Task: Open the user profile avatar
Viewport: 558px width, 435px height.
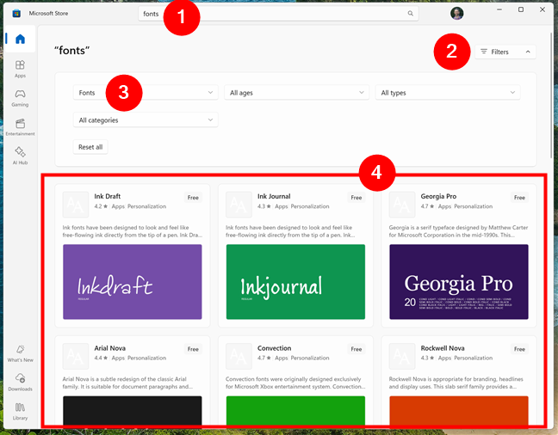Action: coord(456,14)
